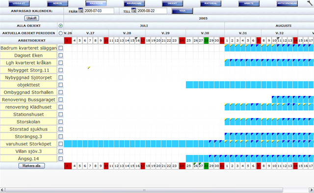This screenshot has width=314, height=193.
Task: Check the varuhuset Storköpet checkbox
Action: [x=60, y=144]
